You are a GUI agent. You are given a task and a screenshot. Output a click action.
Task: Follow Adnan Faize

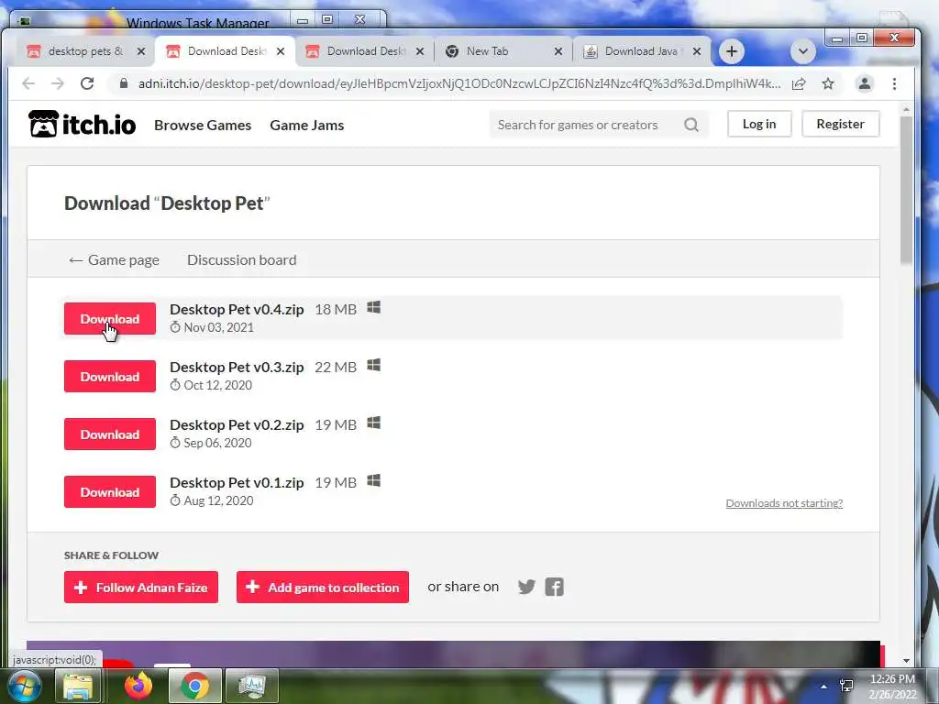(140, 588)
